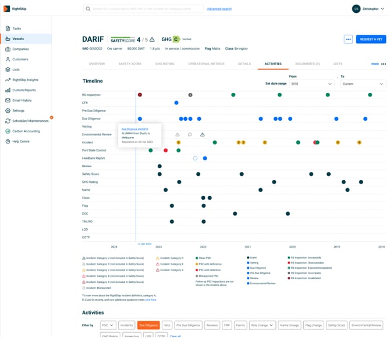
Task: Open Customers in the sidebar
Action: click(20, 59)
